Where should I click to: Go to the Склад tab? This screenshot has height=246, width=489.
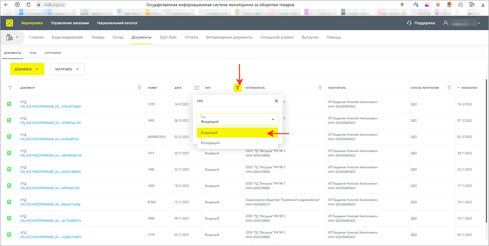coord(118,38)
